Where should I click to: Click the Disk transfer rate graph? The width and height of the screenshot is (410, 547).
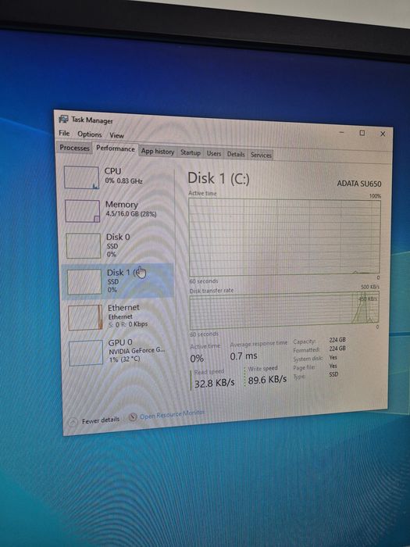tap(284, 310)
